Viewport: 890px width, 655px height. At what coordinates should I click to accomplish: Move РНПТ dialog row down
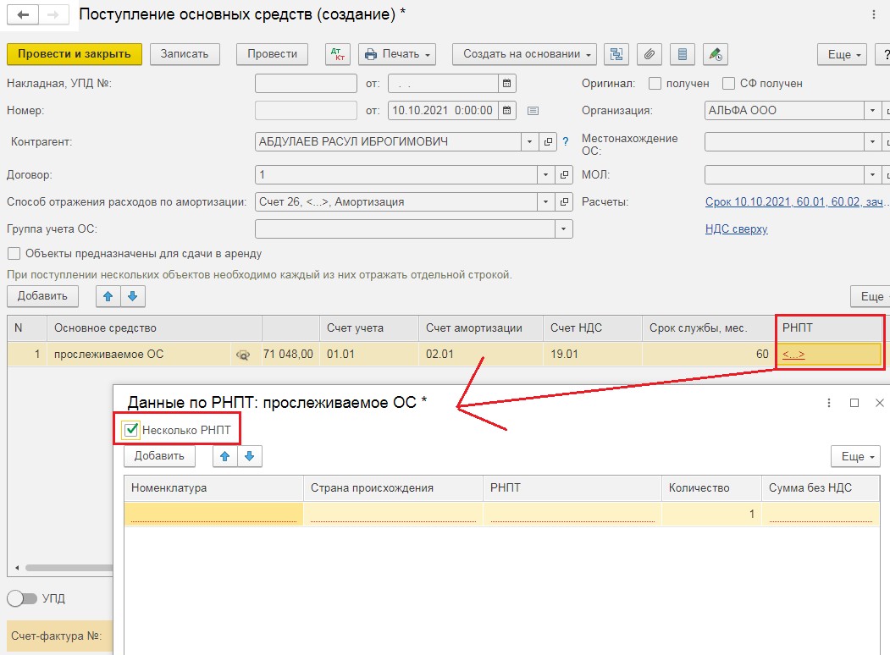tap(250, 456)
